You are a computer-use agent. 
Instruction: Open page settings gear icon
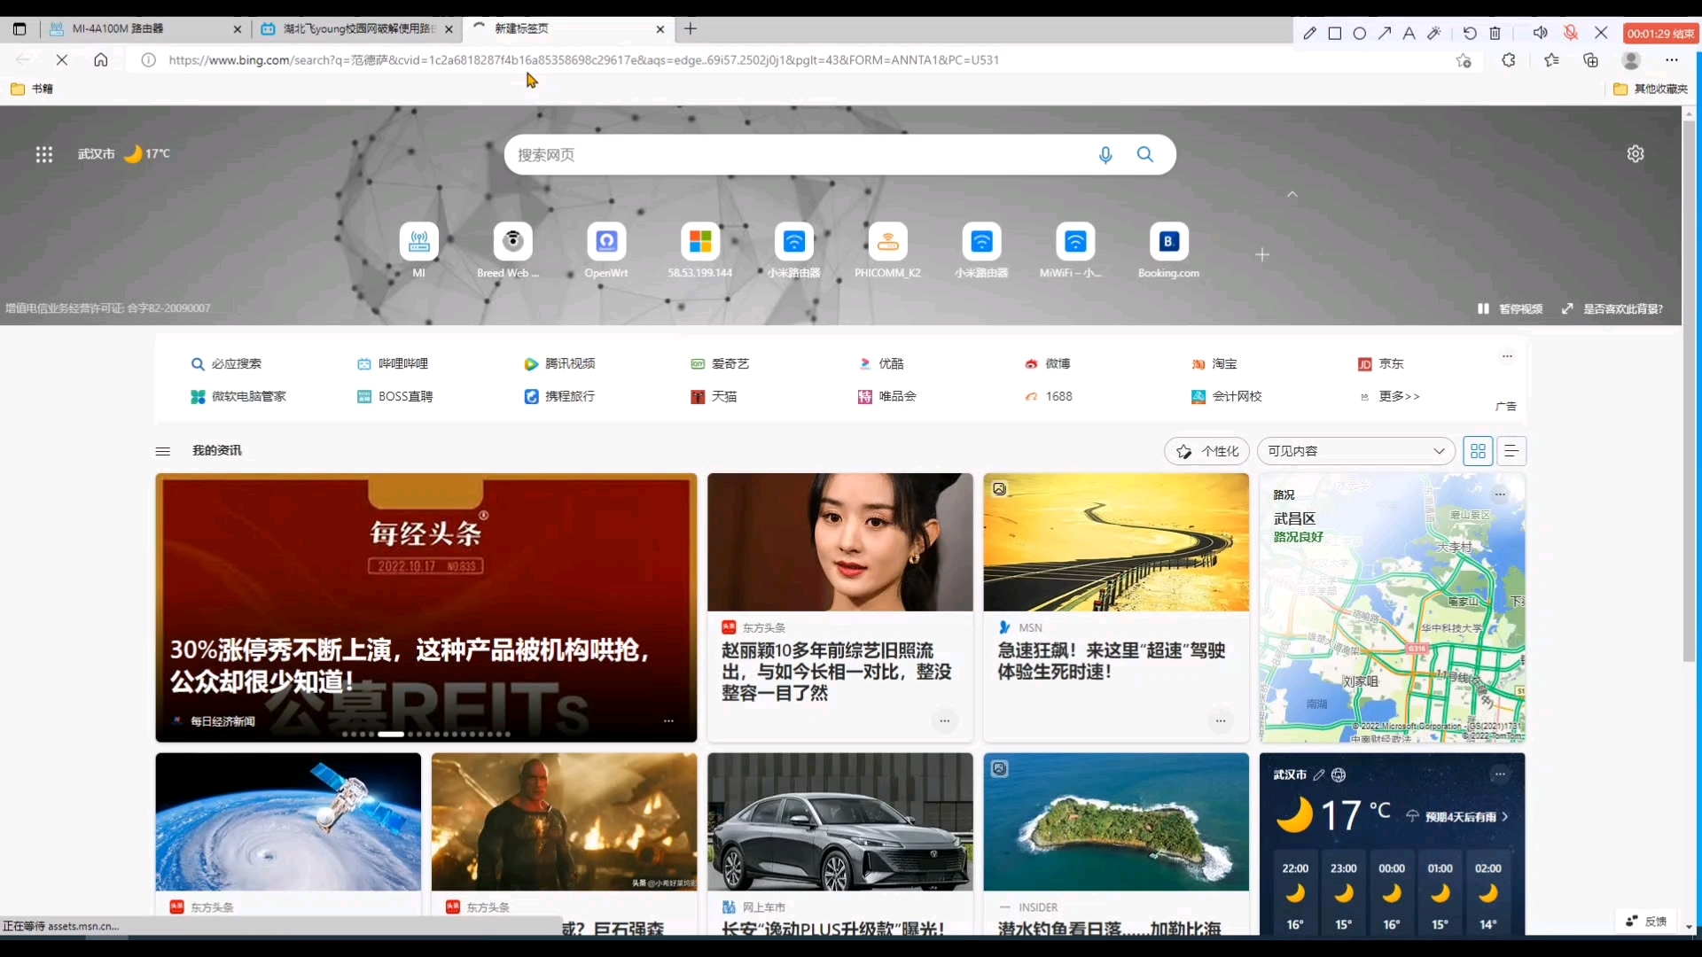point(1636,153)
